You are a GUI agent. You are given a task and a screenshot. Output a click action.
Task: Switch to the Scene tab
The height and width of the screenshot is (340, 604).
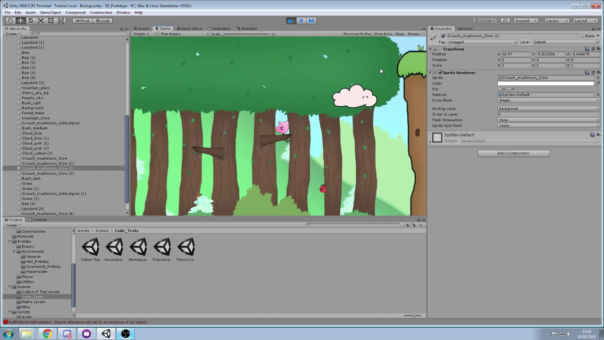[x=141, y=29]
